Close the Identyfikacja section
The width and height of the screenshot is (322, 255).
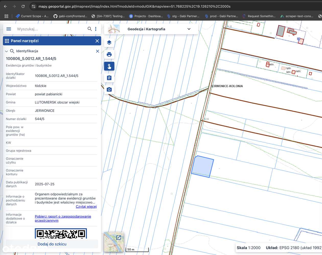coord(97,51)
